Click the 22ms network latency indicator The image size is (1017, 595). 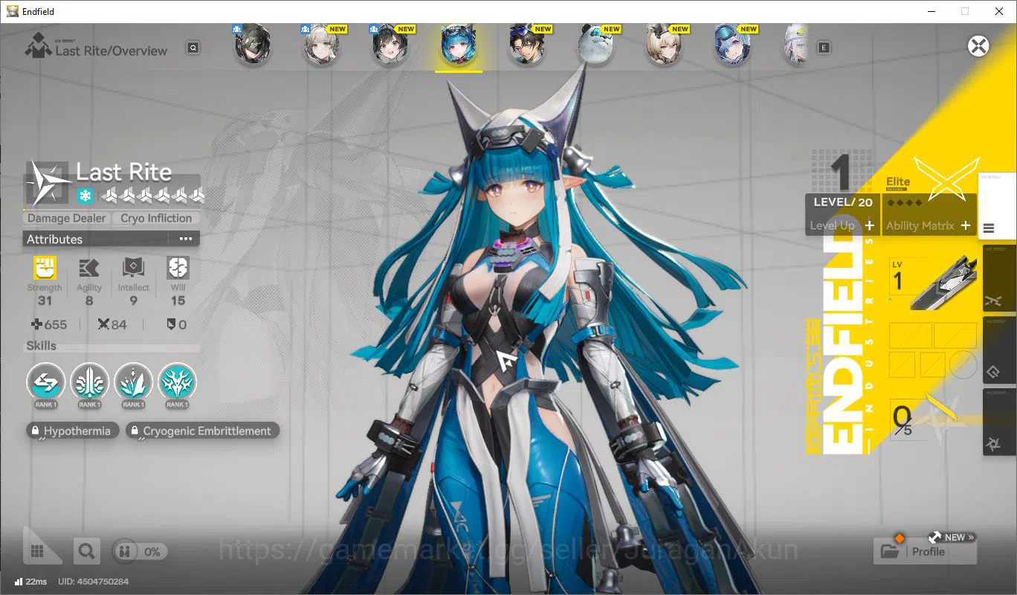(30, 581)
